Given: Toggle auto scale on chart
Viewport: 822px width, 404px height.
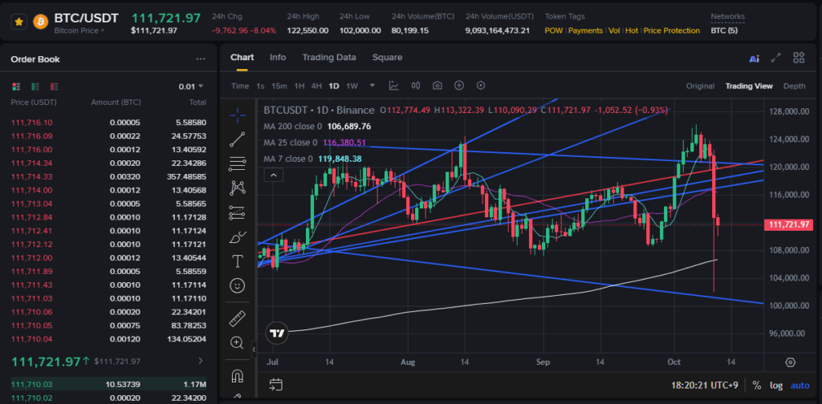Looking at the screenshot, I should coord(800,386).
